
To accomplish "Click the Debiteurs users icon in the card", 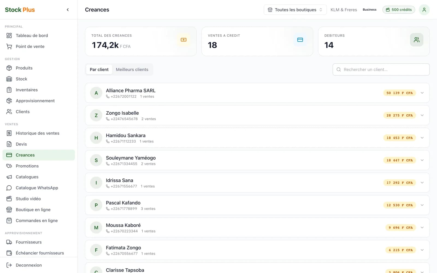I will coord(417,40).
